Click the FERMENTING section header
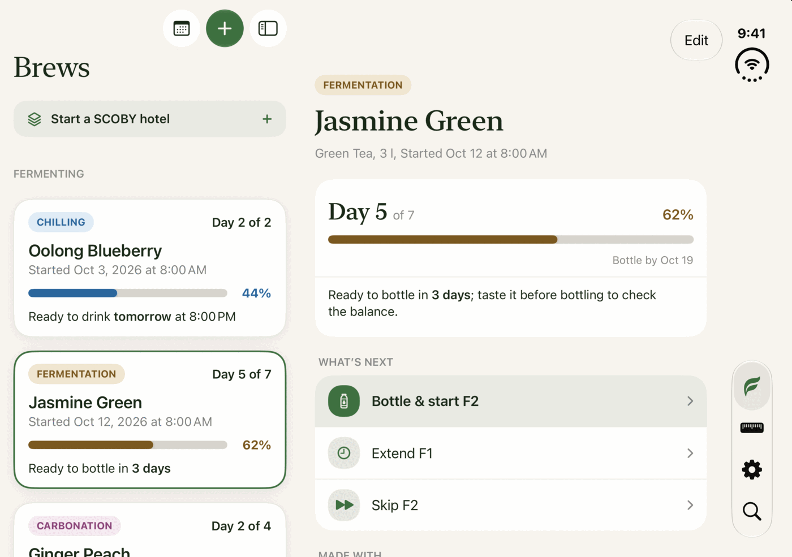The width and height of the screenshot is (792, 557). (x=49, y=174)
